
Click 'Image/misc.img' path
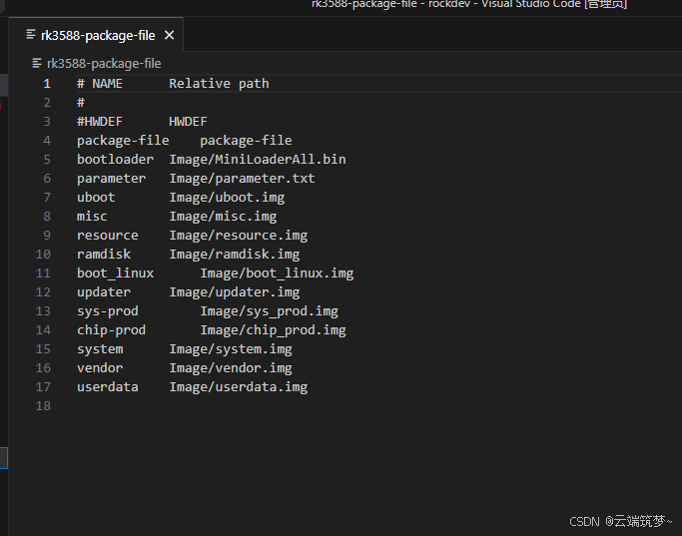coord(223,216)
